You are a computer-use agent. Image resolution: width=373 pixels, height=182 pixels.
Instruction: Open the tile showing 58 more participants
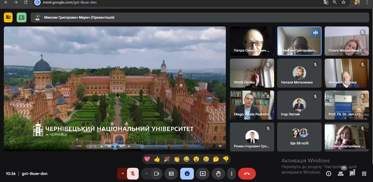click(299, 137)
